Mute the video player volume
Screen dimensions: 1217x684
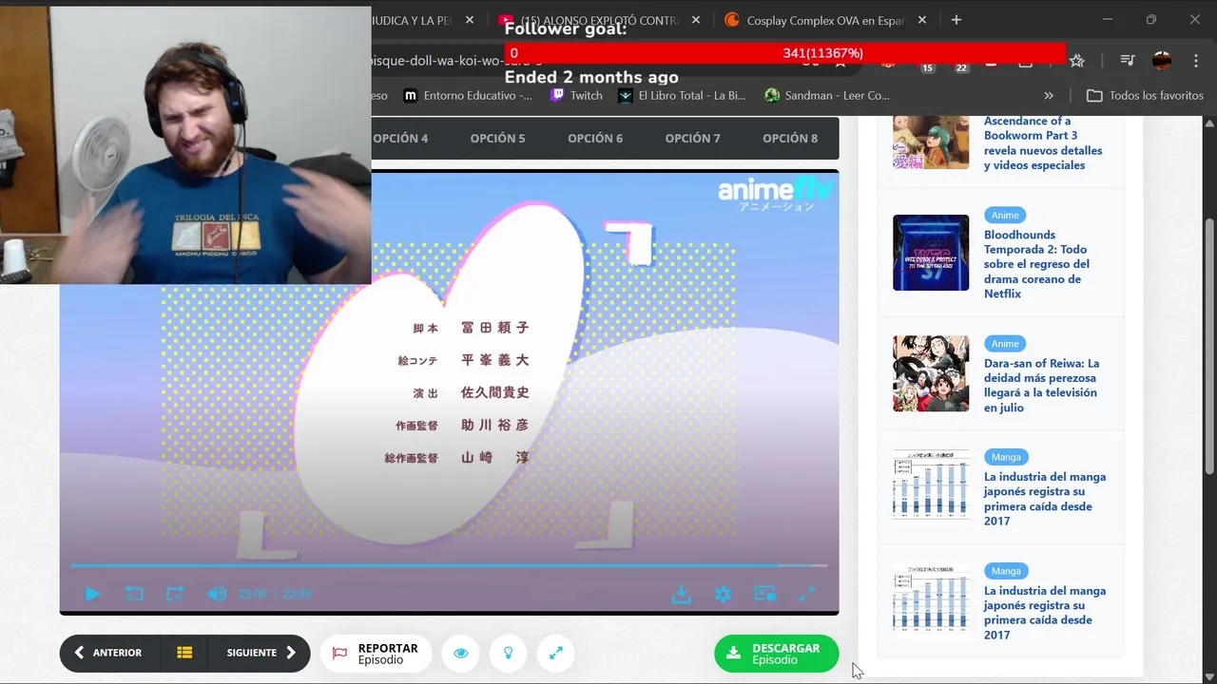coord(217,594)
